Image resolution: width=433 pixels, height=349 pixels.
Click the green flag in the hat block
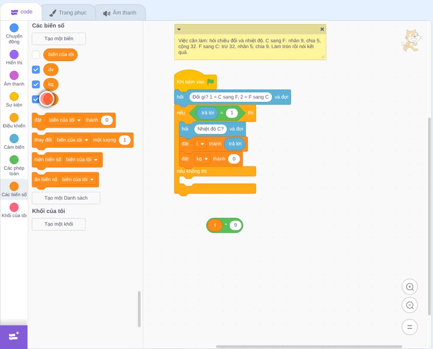pyautogui.click(x=210, y=82)
